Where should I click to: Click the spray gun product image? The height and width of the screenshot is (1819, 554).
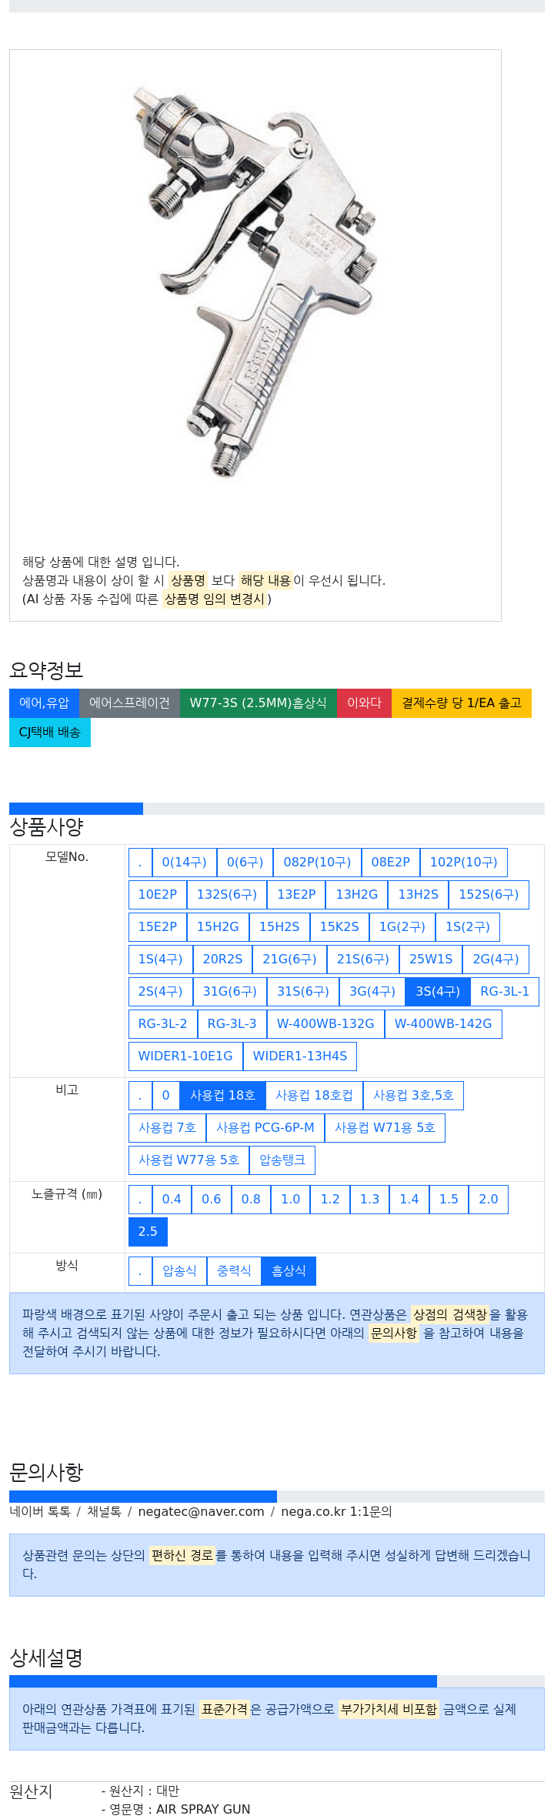click(x=255, y=282)
